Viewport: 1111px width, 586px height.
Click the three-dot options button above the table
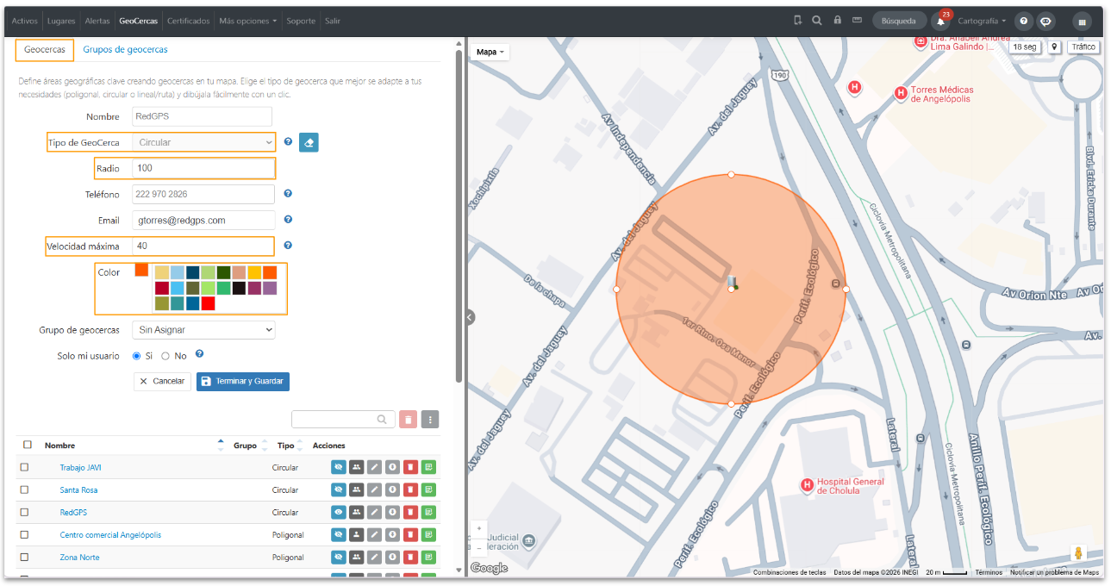click(430, 420)
